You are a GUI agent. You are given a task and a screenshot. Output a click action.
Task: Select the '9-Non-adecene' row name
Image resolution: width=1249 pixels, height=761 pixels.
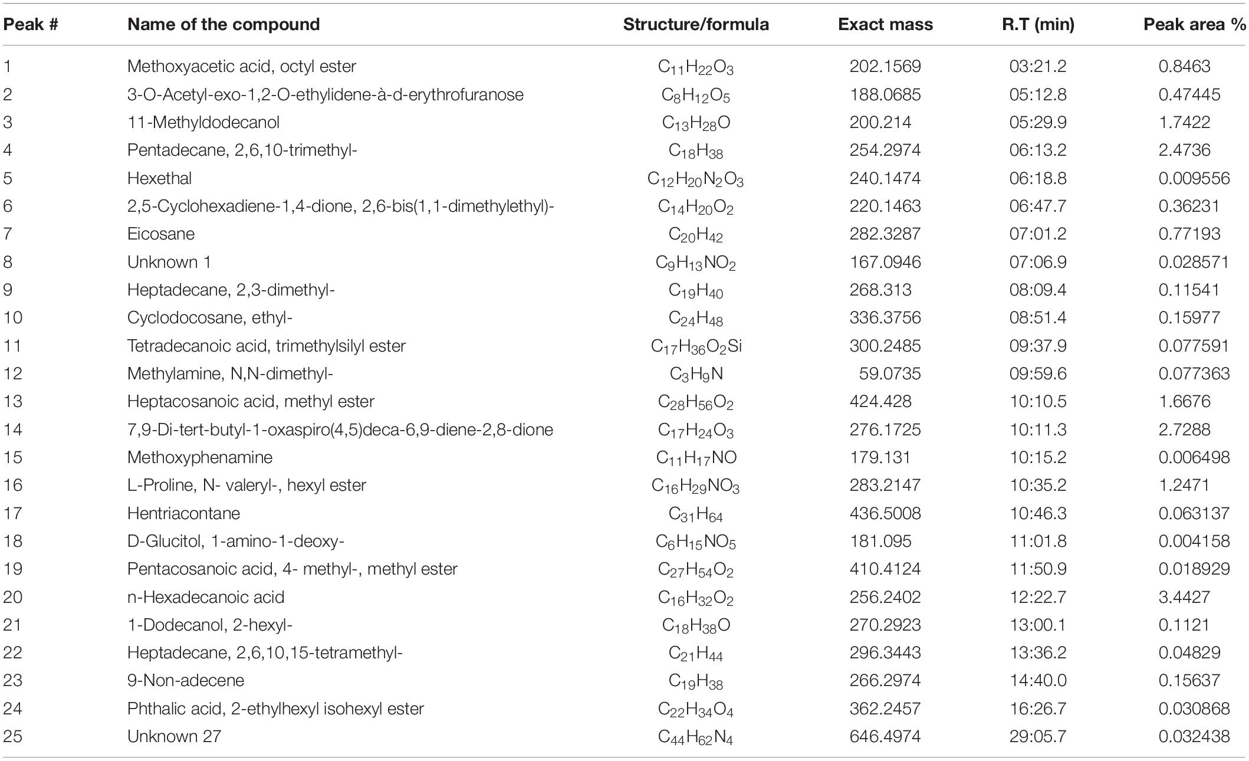point(186,680)
